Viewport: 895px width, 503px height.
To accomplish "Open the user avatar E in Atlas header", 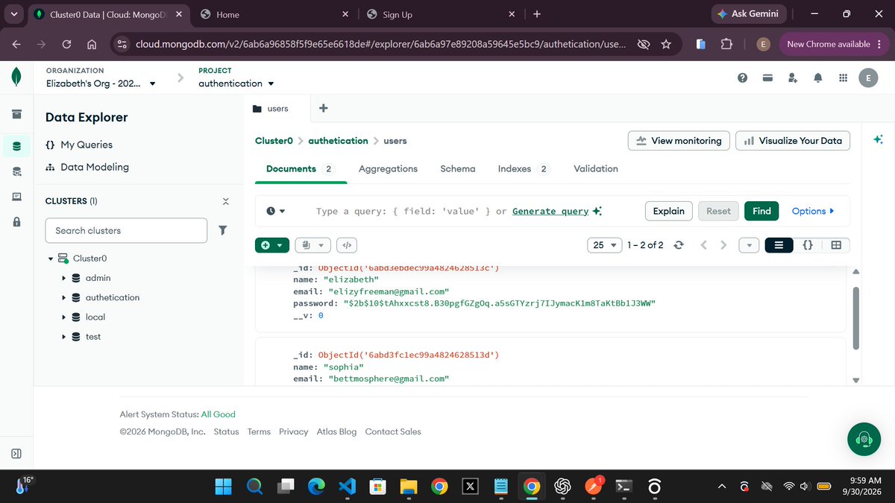I will point(867,77).
